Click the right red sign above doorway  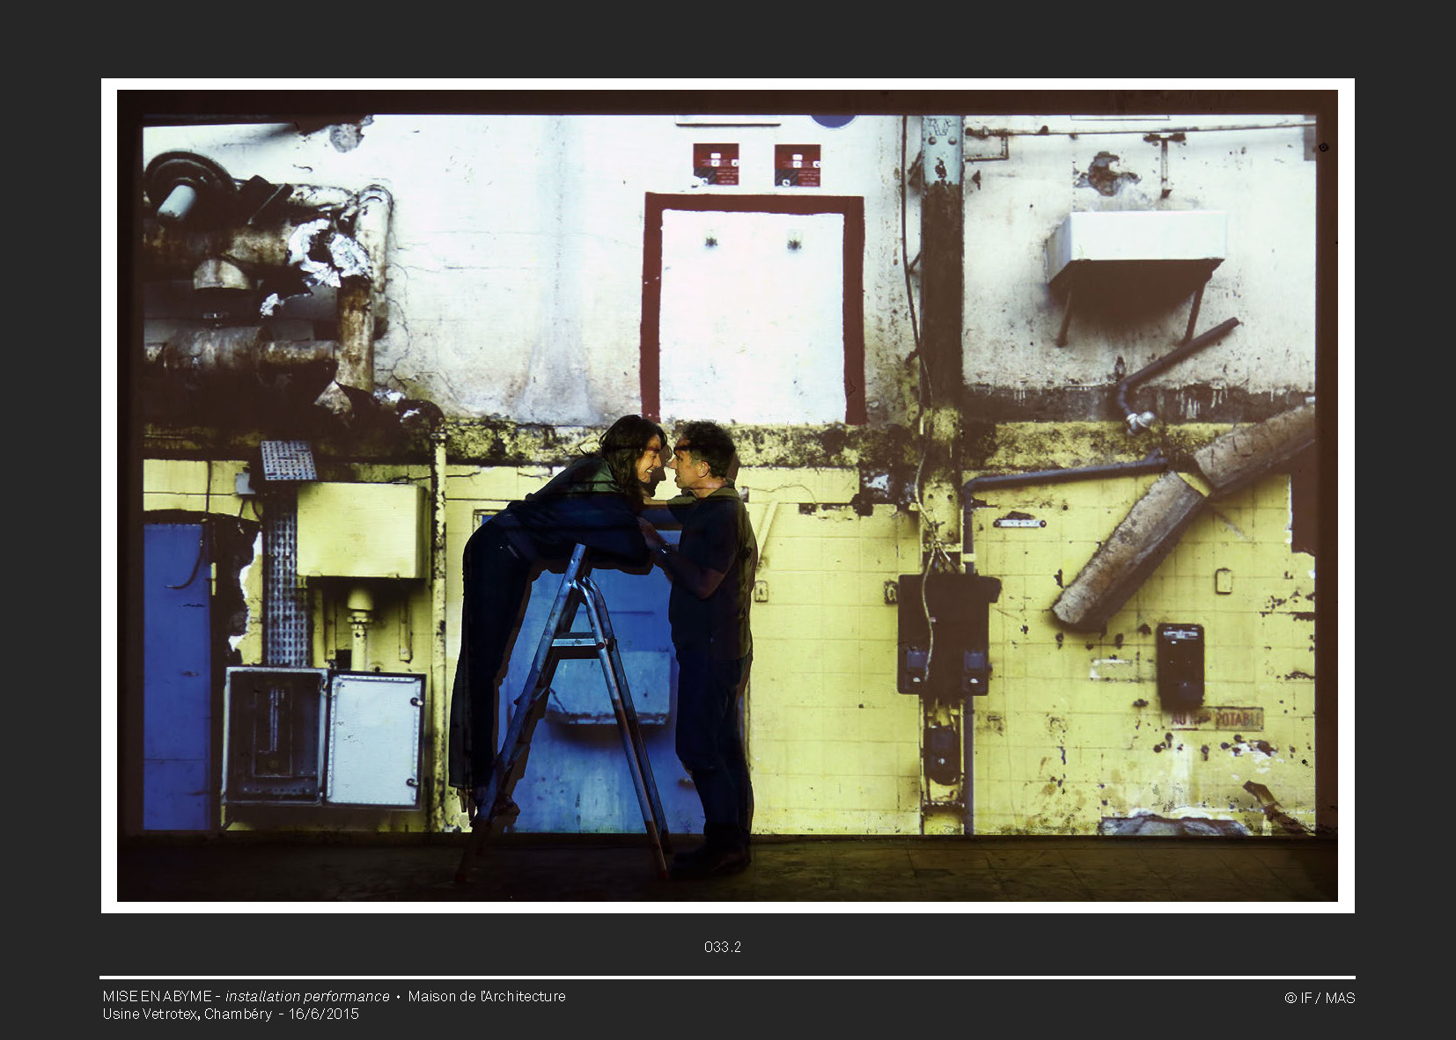[x=797, y=165]
